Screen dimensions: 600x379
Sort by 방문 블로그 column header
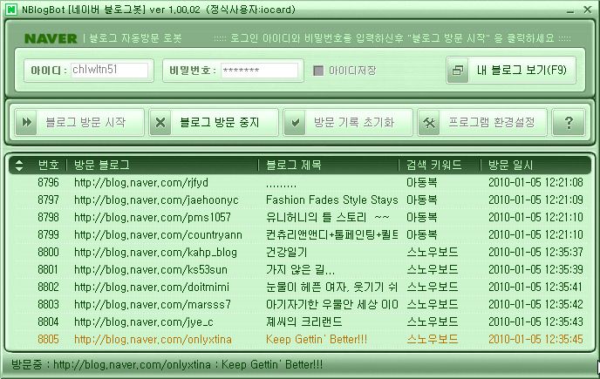pos(102,166)
